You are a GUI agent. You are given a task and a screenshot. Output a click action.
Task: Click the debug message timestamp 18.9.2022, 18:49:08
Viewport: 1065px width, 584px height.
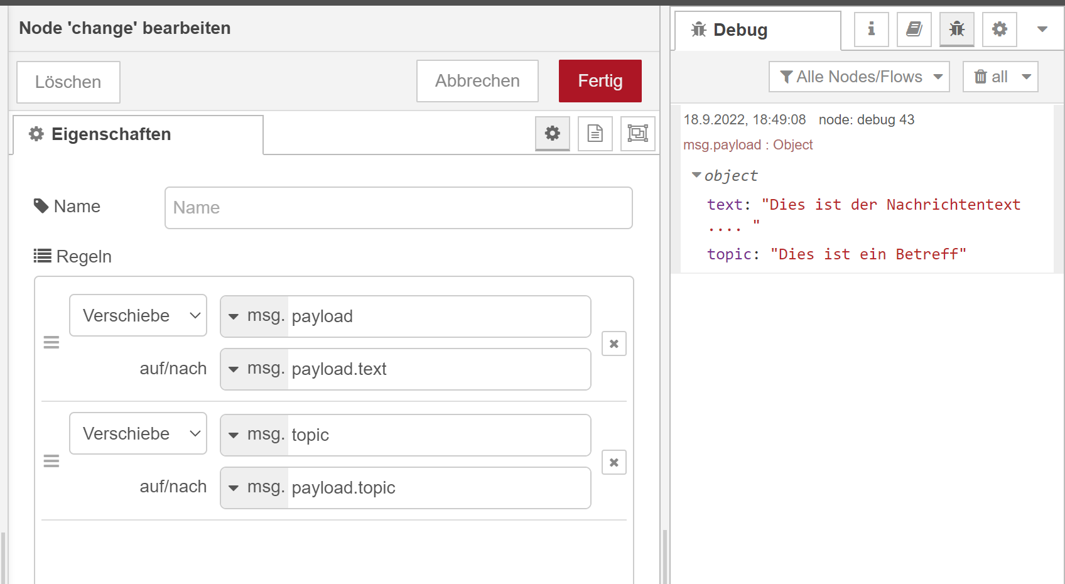point(745,119)
